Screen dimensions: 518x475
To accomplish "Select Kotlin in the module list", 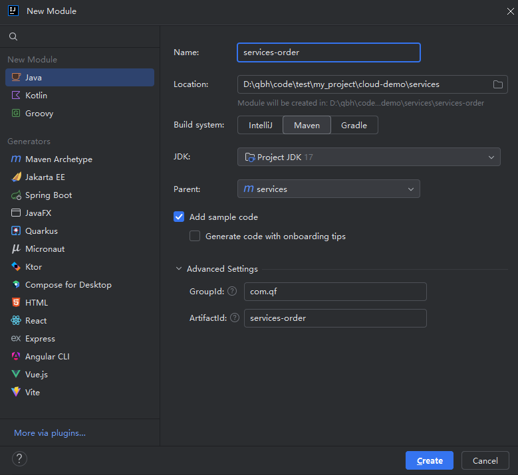I will coord(80,96).
